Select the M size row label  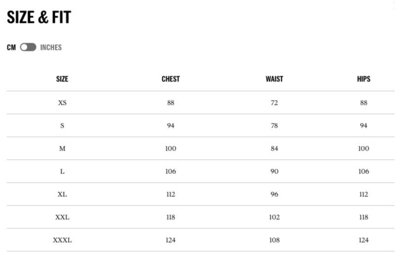coord(62,148)
